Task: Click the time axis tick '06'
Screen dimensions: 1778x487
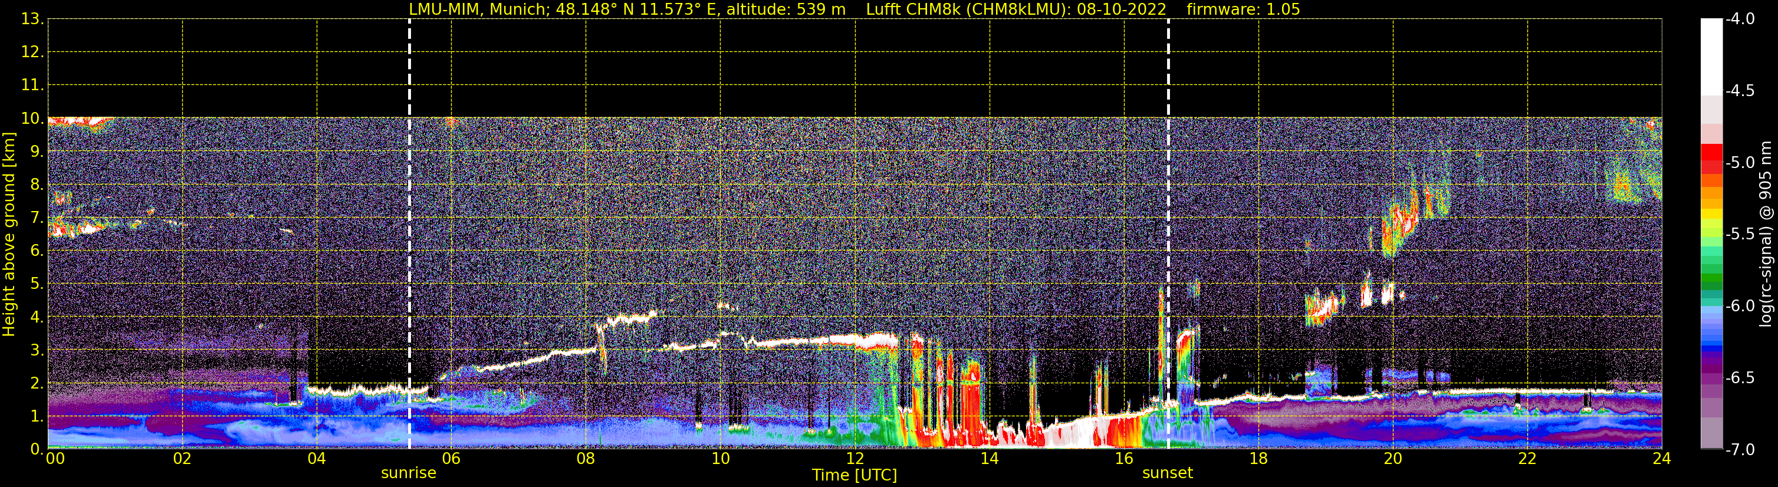Action: pos(451,459)
